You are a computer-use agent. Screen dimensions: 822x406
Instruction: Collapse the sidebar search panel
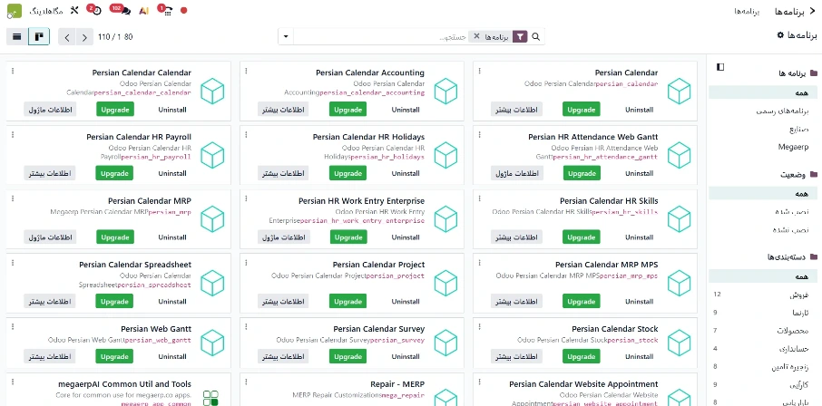coord(720,66)
